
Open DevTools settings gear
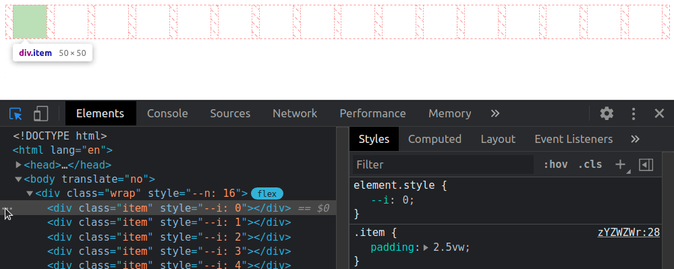607,113
